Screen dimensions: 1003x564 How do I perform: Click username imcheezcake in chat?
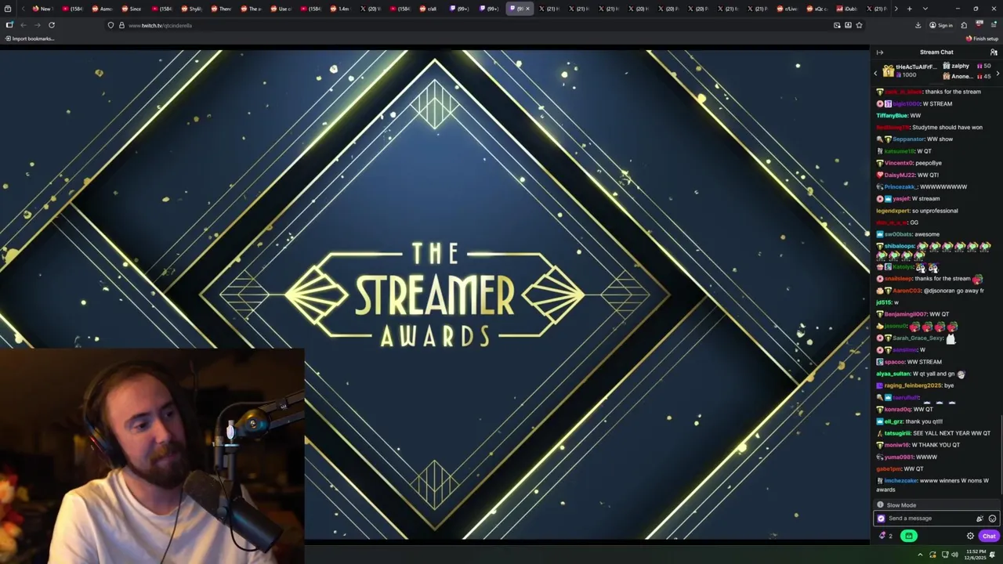pos(900,481)
